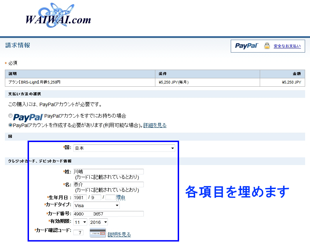Open the 詳細を見る link
310x243 pixels.
[155, 125]
